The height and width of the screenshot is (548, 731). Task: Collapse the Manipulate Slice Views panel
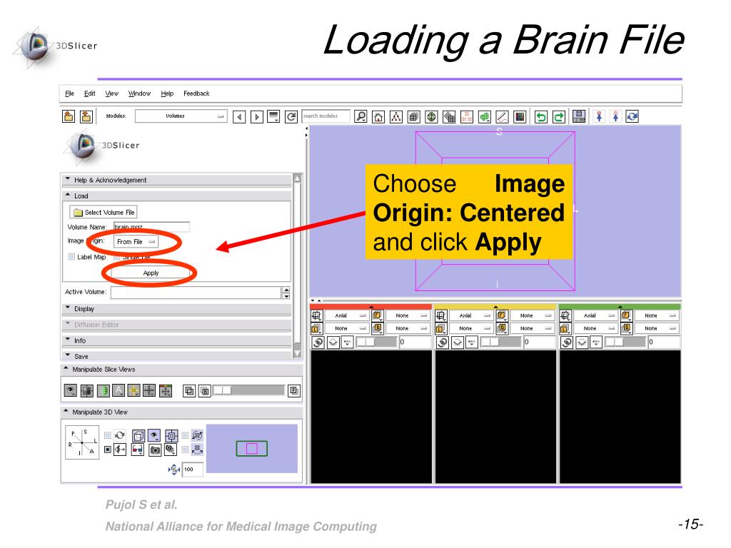tap(182, 369)
